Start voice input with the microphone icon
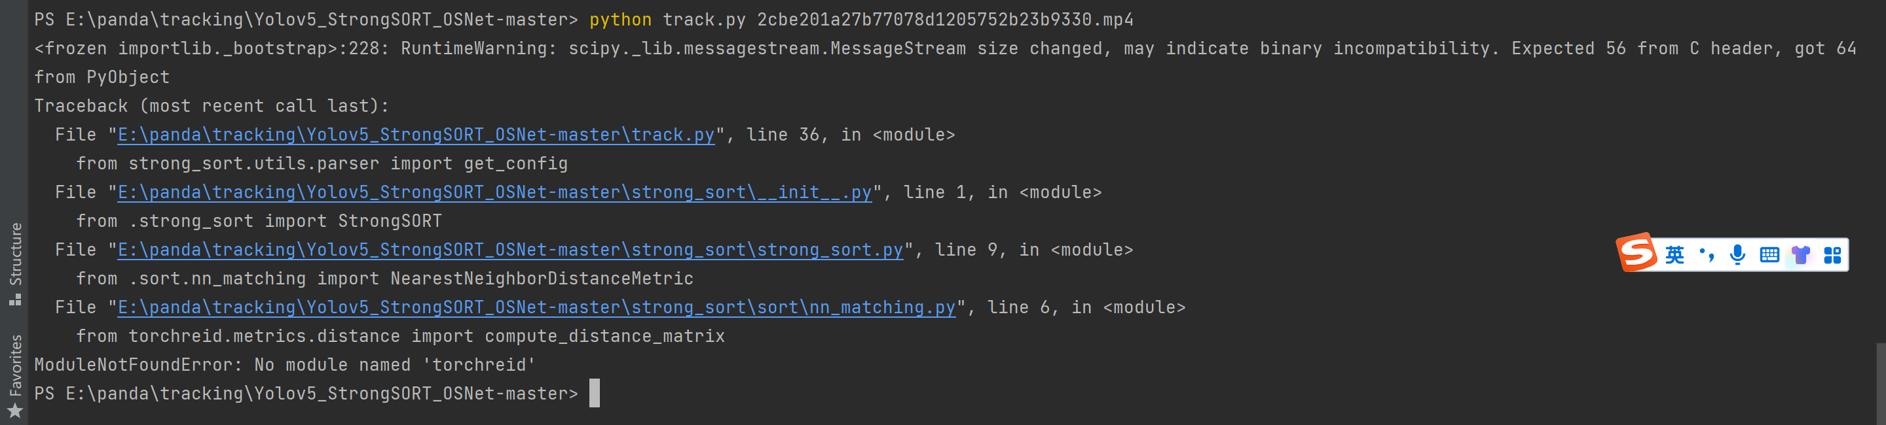The height and width of the screenshot is (425, 1886). coord(1737,254)
